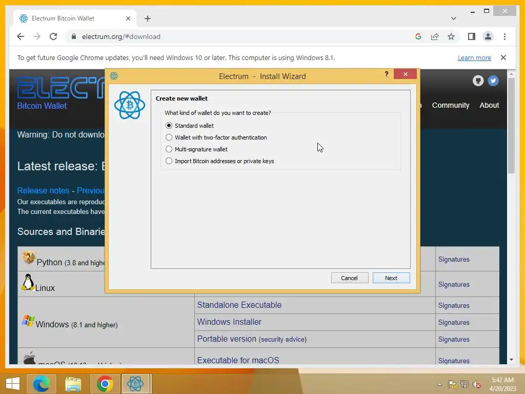This screenshot has width=525, height=394.
Task: Open the network tray icon
Action: coord(465,384)
